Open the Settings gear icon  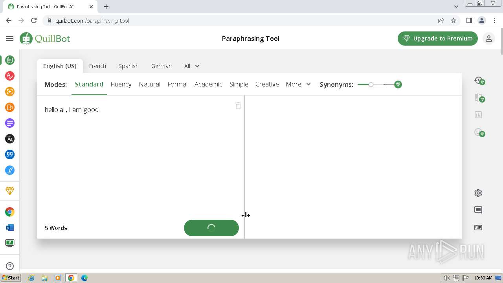478,193
